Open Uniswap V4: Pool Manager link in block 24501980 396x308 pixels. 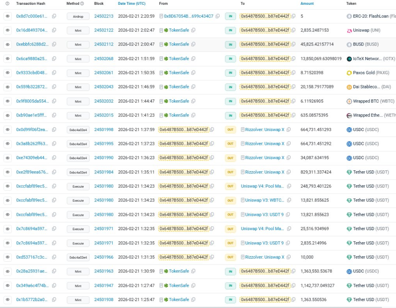(263, 186)
